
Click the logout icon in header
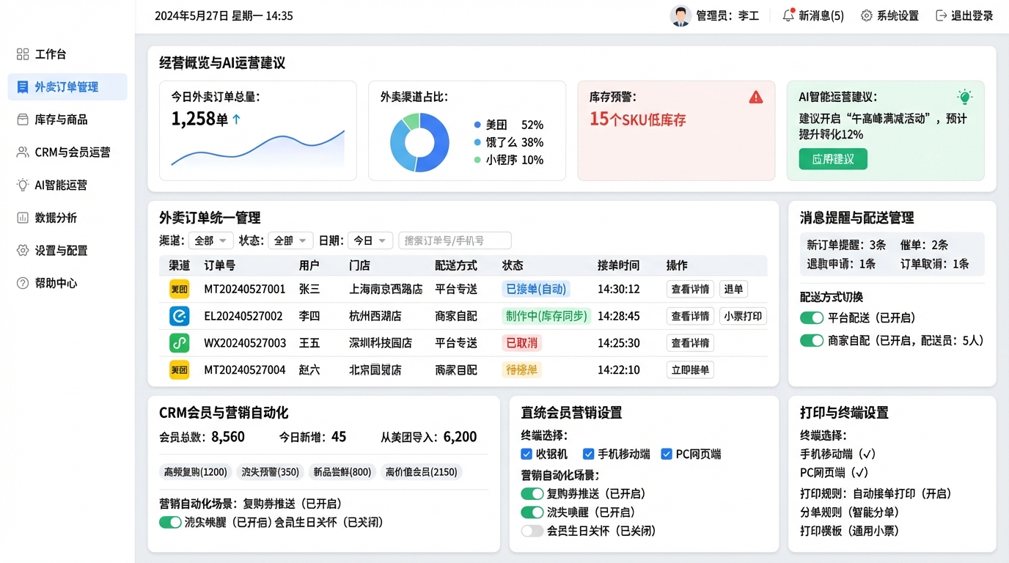942,15
